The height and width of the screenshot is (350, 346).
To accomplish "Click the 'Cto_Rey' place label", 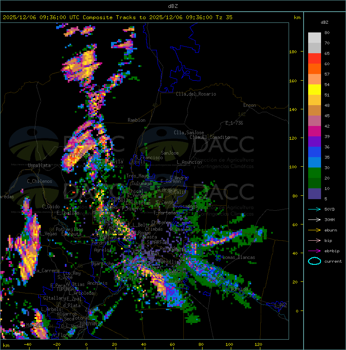I will (x=72, y=273).
